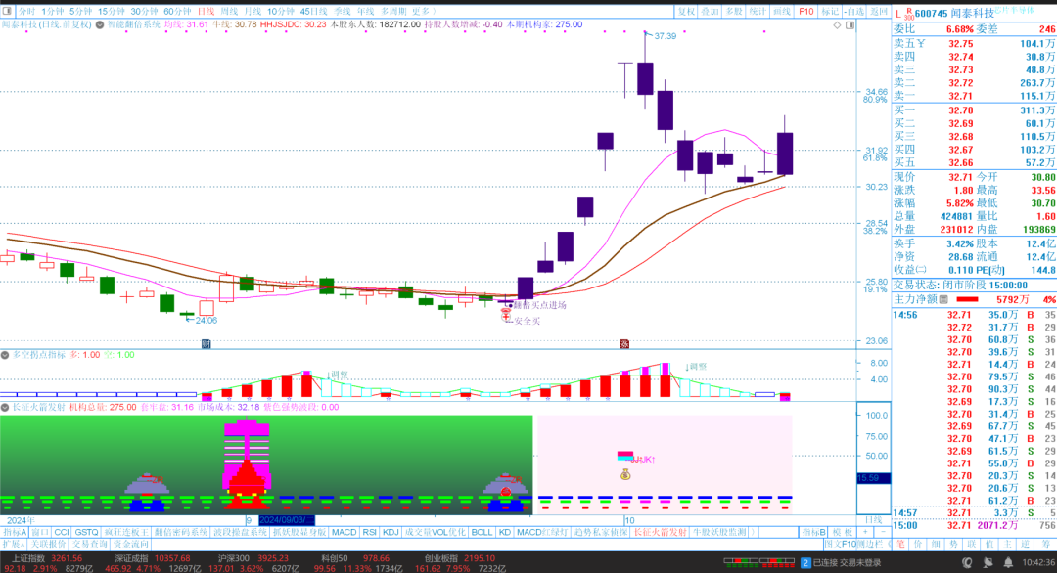The width and height of the screenshot is (1057, 573).
Task: Select the MACD indicator tab
Action: point(344,532)
